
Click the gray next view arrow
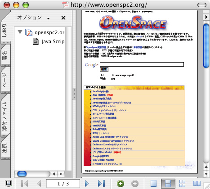coord(135,184)
